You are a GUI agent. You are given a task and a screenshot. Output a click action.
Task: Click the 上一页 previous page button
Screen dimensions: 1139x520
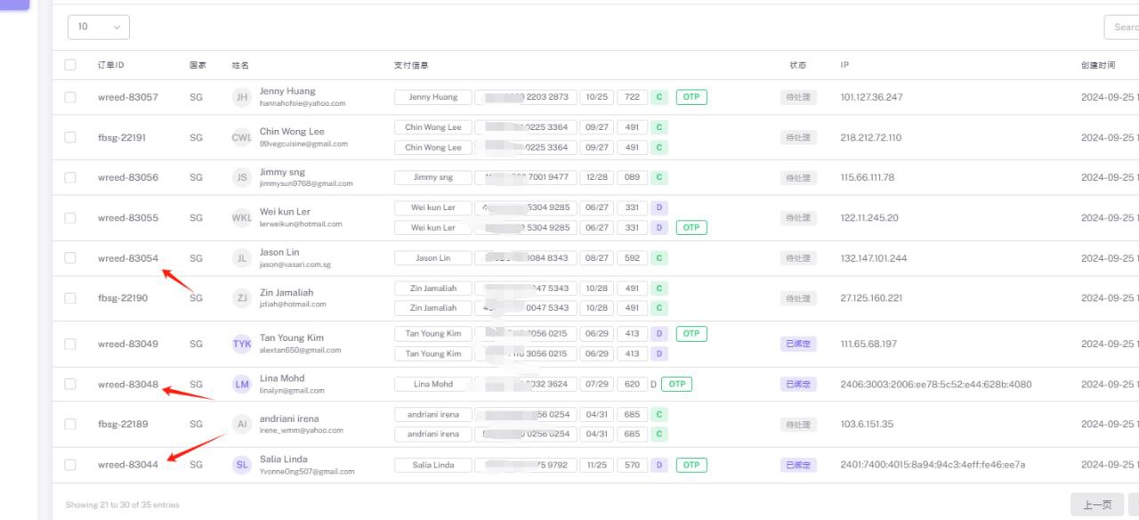click(1096, 505)
